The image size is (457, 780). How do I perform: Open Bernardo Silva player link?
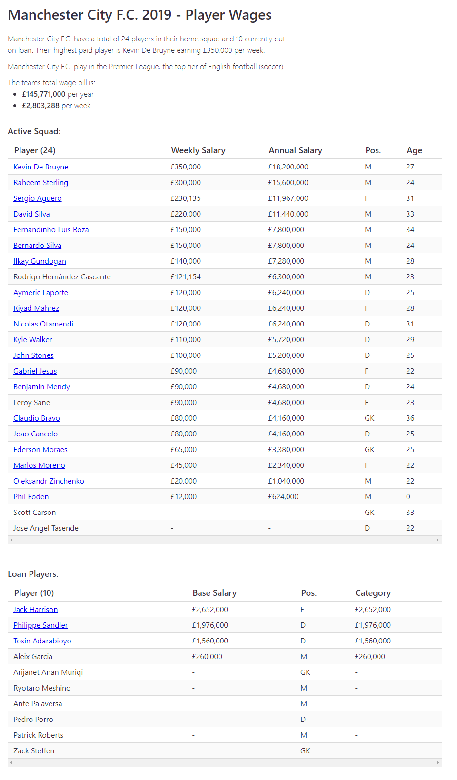tap(37, 246)
